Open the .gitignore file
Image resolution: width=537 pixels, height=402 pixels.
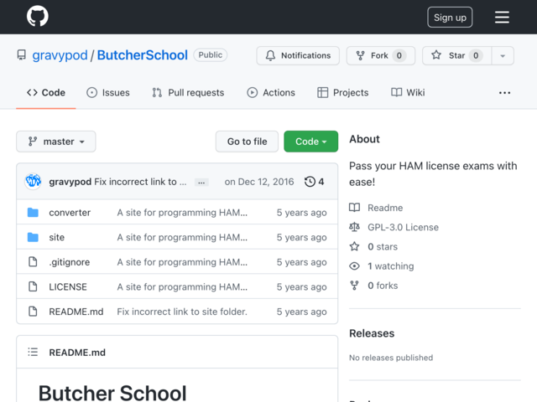[x=70, y=262]
